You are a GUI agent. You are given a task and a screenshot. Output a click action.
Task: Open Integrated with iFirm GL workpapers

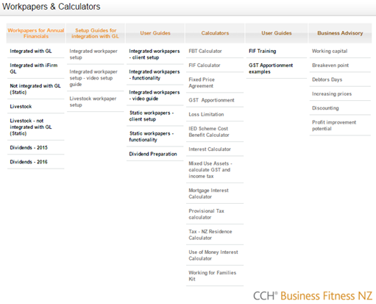coord(33,68)
